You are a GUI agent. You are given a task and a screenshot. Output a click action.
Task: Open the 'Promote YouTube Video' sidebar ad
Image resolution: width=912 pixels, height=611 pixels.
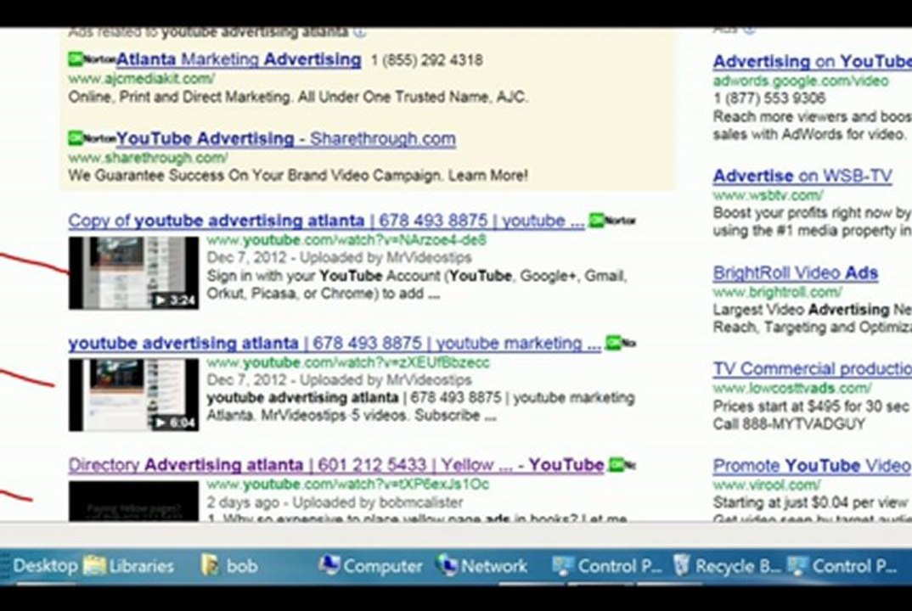[x=812, y=466]
